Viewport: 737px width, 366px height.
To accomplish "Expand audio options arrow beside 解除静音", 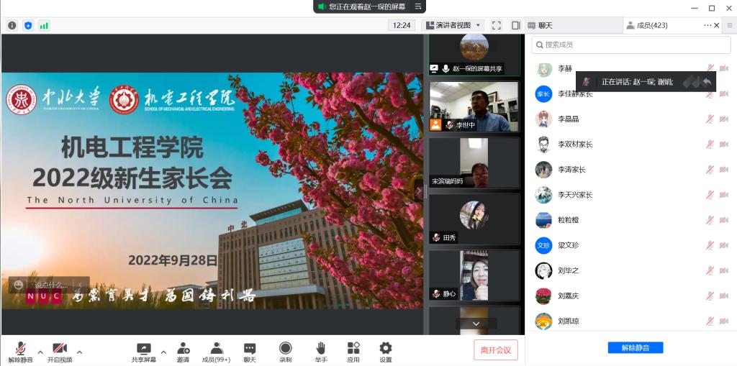I will click(40, 352).
